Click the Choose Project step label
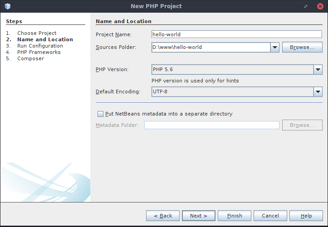 [x=37, y=33]
